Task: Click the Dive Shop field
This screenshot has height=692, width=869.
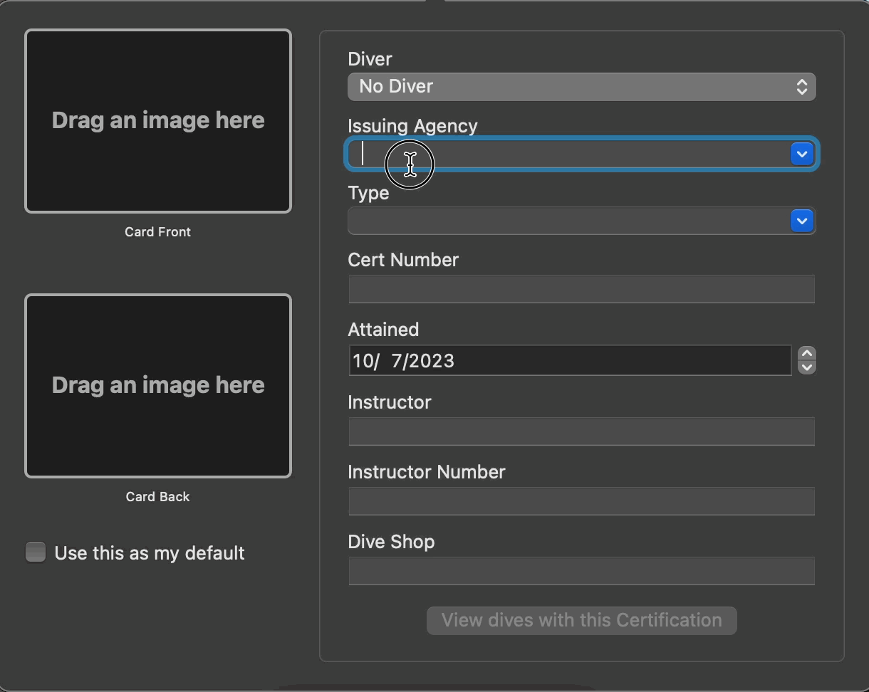Action: coord(581,571)
